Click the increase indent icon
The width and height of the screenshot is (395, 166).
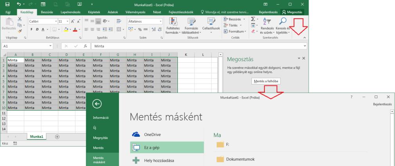(x=111, y=29)
